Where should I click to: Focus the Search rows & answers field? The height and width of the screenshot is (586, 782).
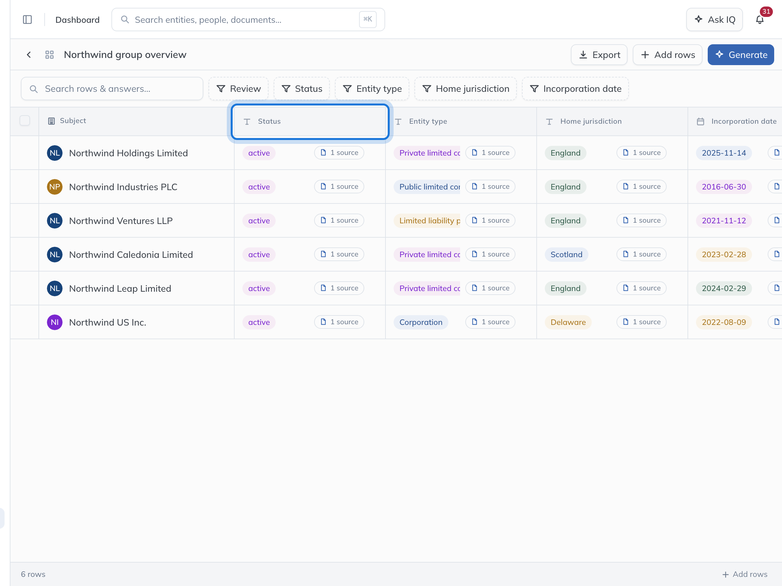[x=112, y=89]
